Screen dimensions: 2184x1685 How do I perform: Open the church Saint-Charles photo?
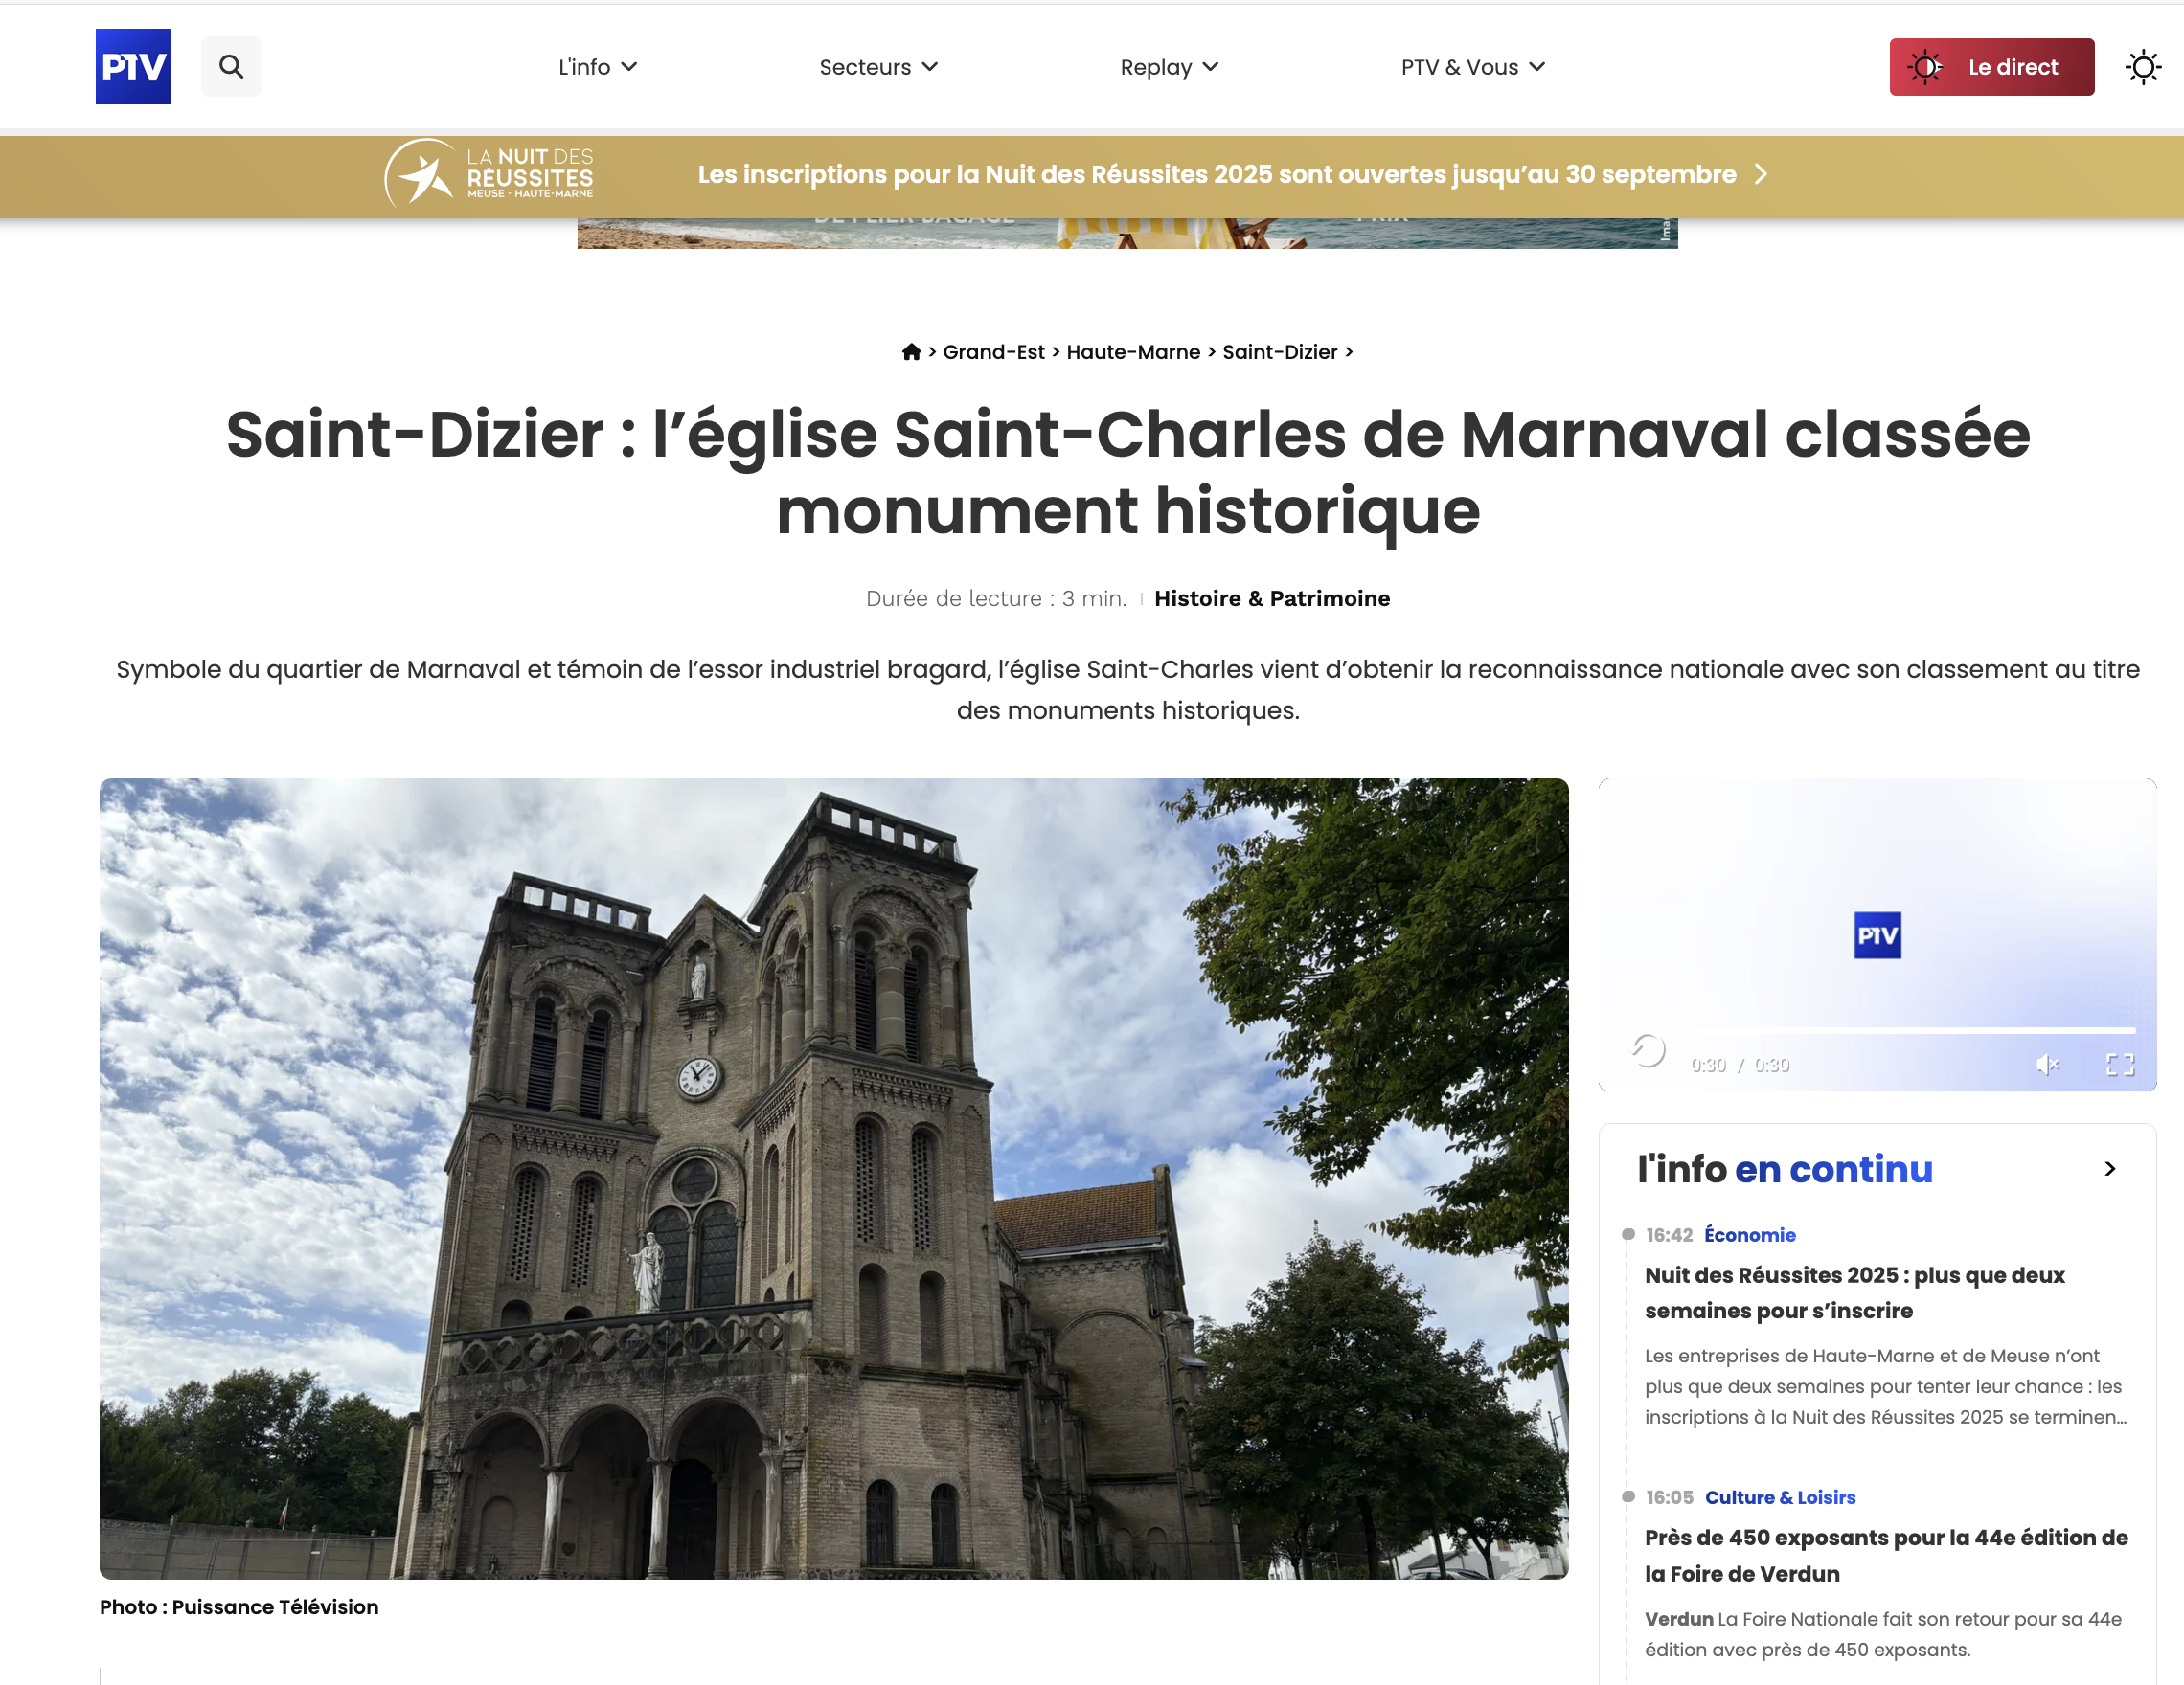[833, 1178]
